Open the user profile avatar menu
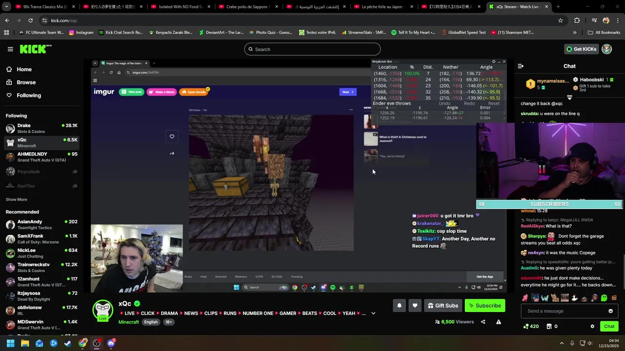Image resolution: width=625 pixels, height=351 pixels. pos(606,49)
